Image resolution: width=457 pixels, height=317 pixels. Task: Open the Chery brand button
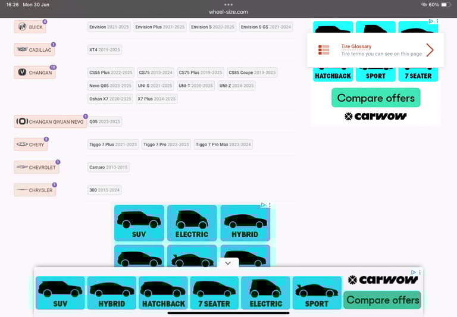tap(30, 145)
